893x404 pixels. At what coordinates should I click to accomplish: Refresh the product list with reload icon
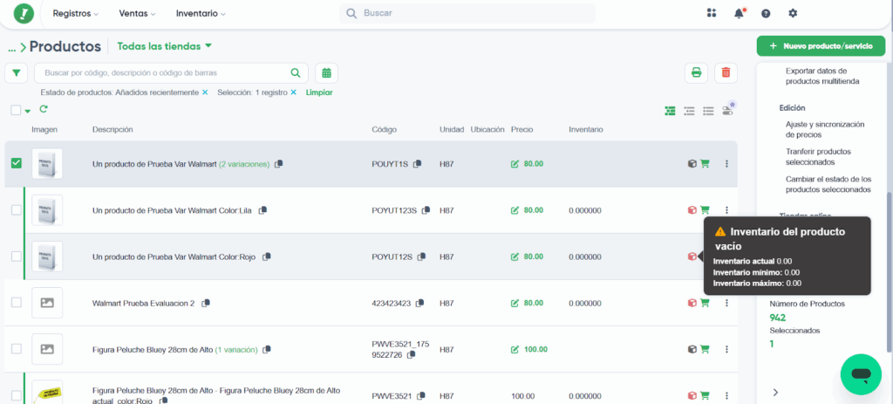[44, 109]
